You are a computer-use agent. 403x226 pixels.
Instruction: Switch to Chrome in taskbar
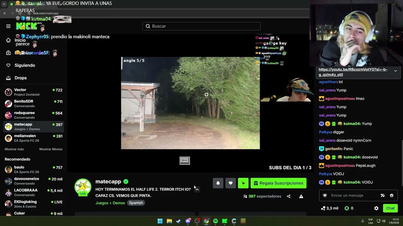coord(206,221)
